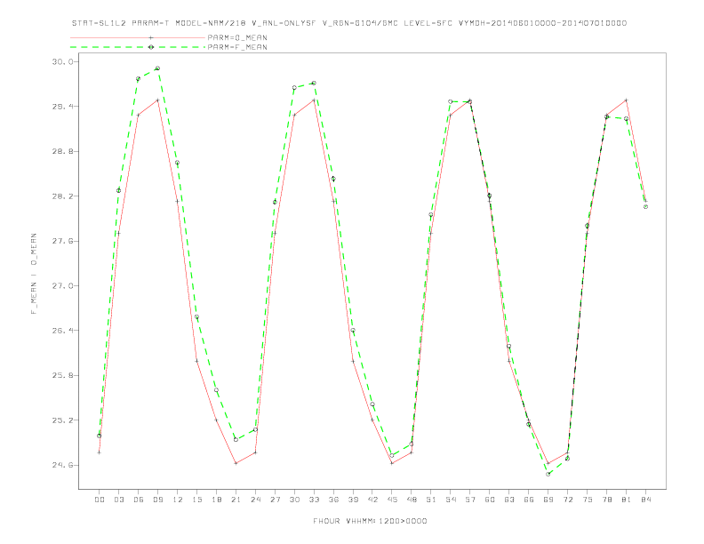The height and width of the screenshot is (544, 704).
Task: Click the 18 forecast hour tick label
Action: (x=216, y=500)
